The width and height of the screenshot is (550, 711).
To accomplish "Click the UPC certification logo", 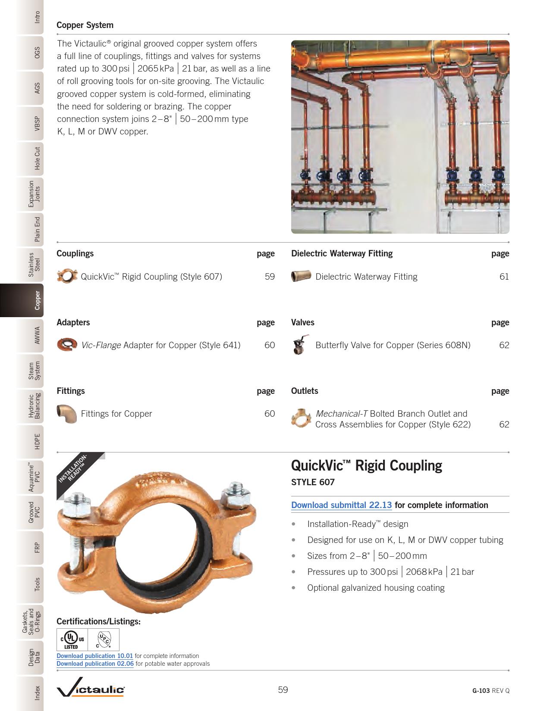I will pyautogui.click(x=104, y=639).
